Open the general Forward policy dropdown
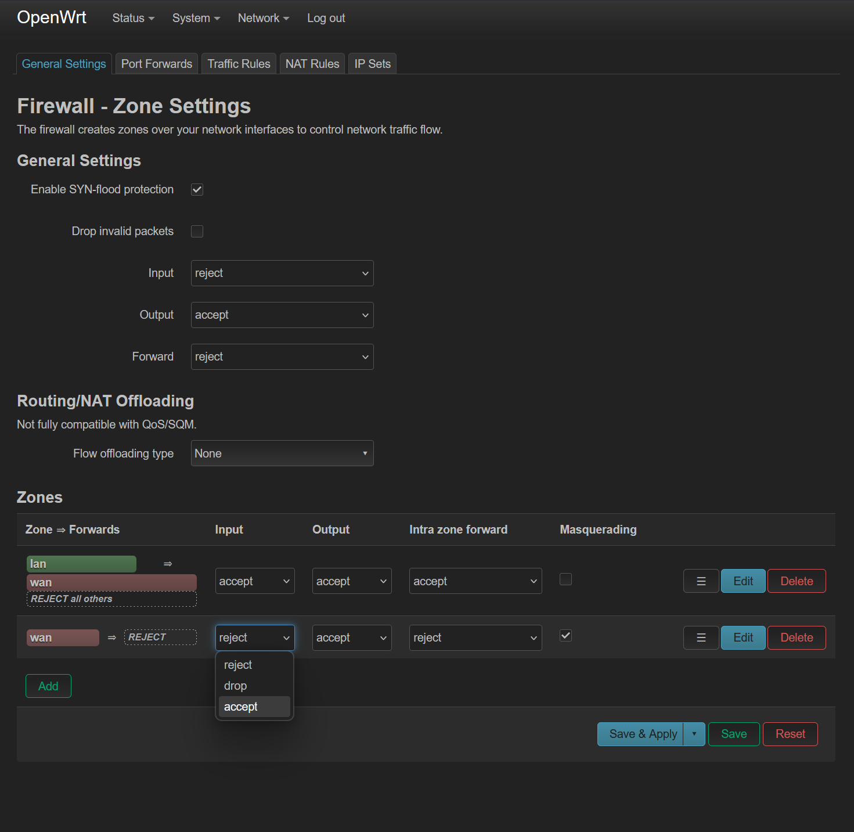Image resolution: width=854 pixels, height=832 pixels. (x=282, y=357)
